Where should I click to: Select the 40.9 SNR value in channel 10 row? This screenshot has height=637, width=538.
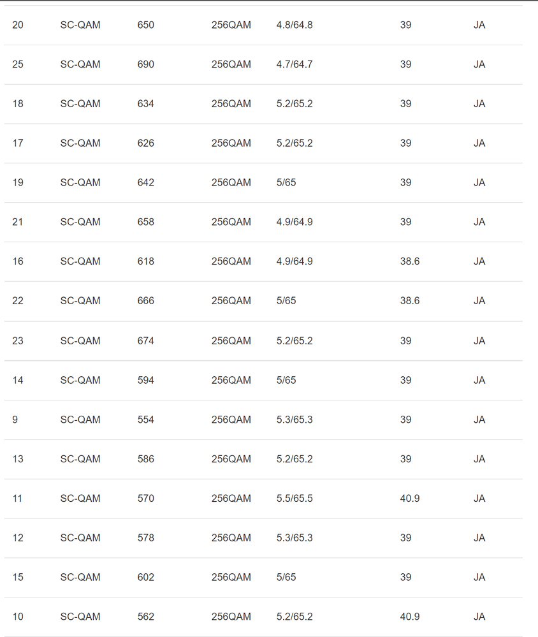click(x=409, y=617)
